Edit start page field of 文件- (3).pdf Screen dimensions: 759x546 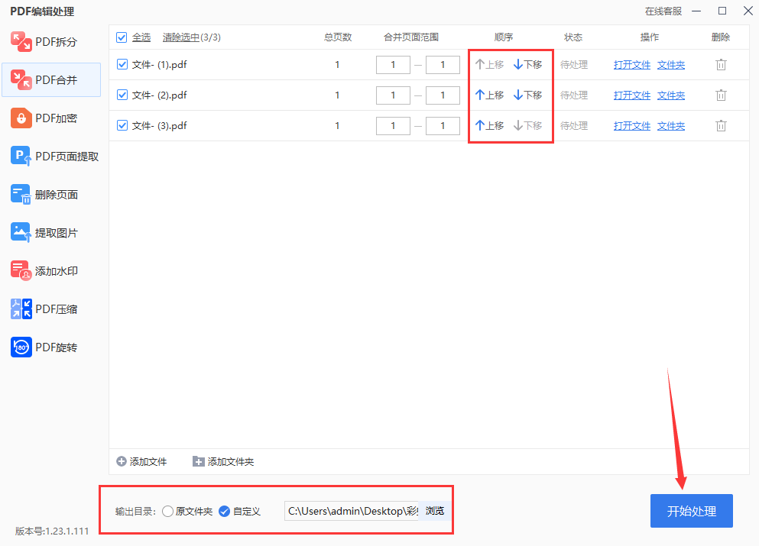tap(393, 125)
